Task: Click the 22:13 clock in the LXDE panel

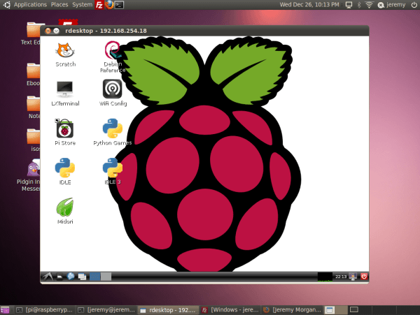Action: tap(341, 277)
